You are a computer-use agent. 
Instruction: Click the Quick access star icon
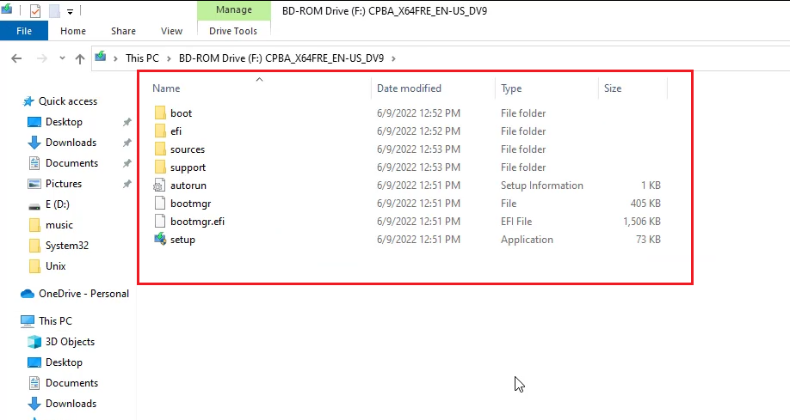pyautogui.click(x=28, y=101)
